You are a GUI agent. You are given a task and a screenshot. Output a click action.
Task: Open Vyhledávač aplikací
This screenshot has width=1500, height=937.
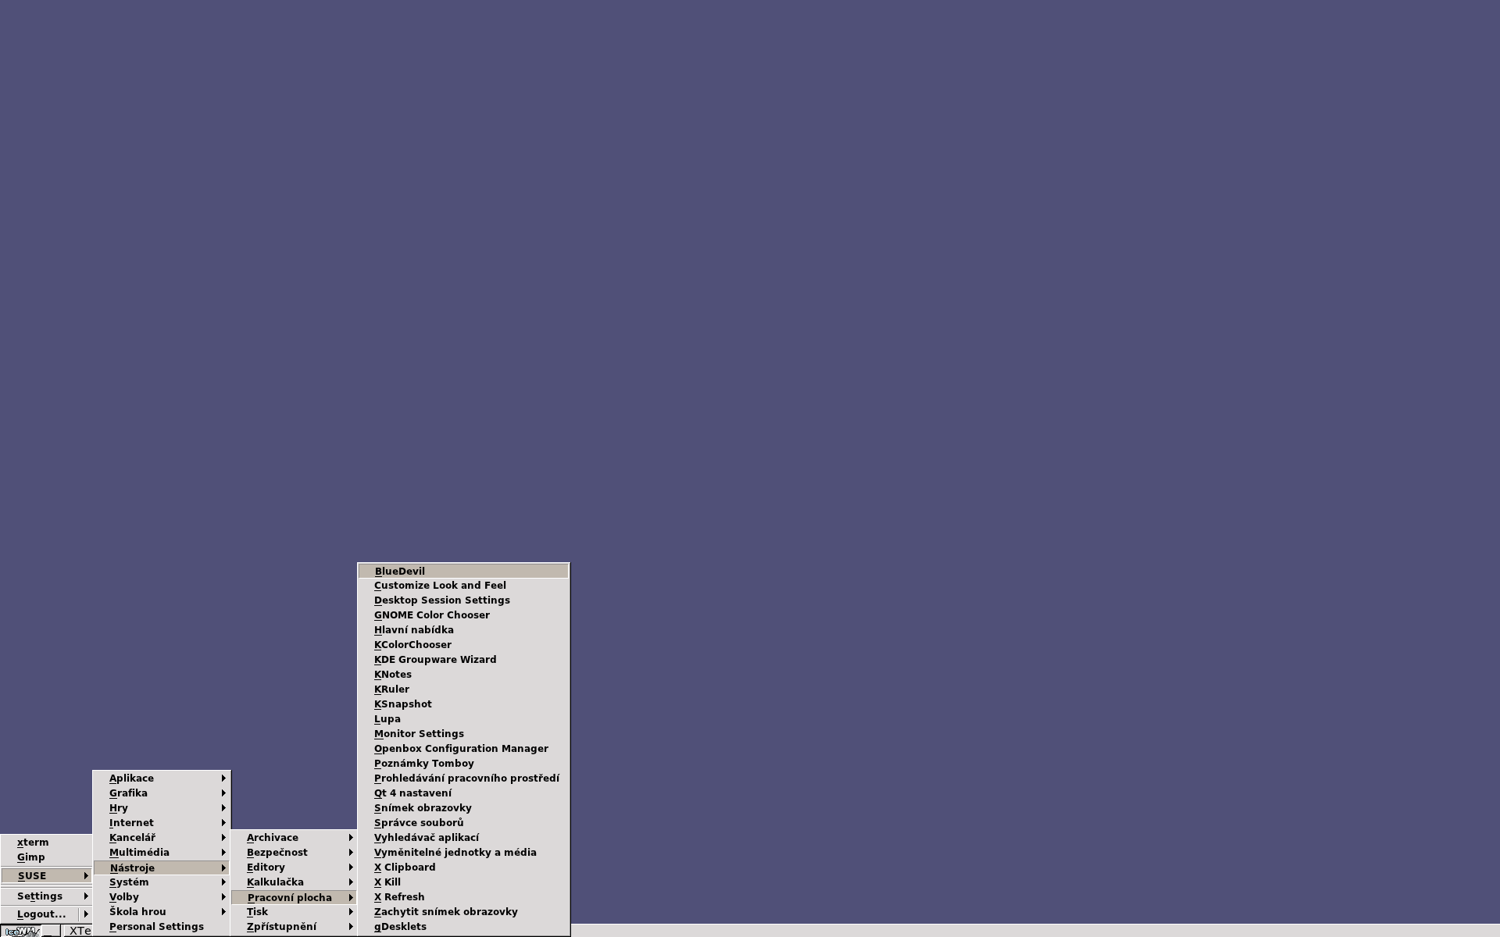coord(463,838)
